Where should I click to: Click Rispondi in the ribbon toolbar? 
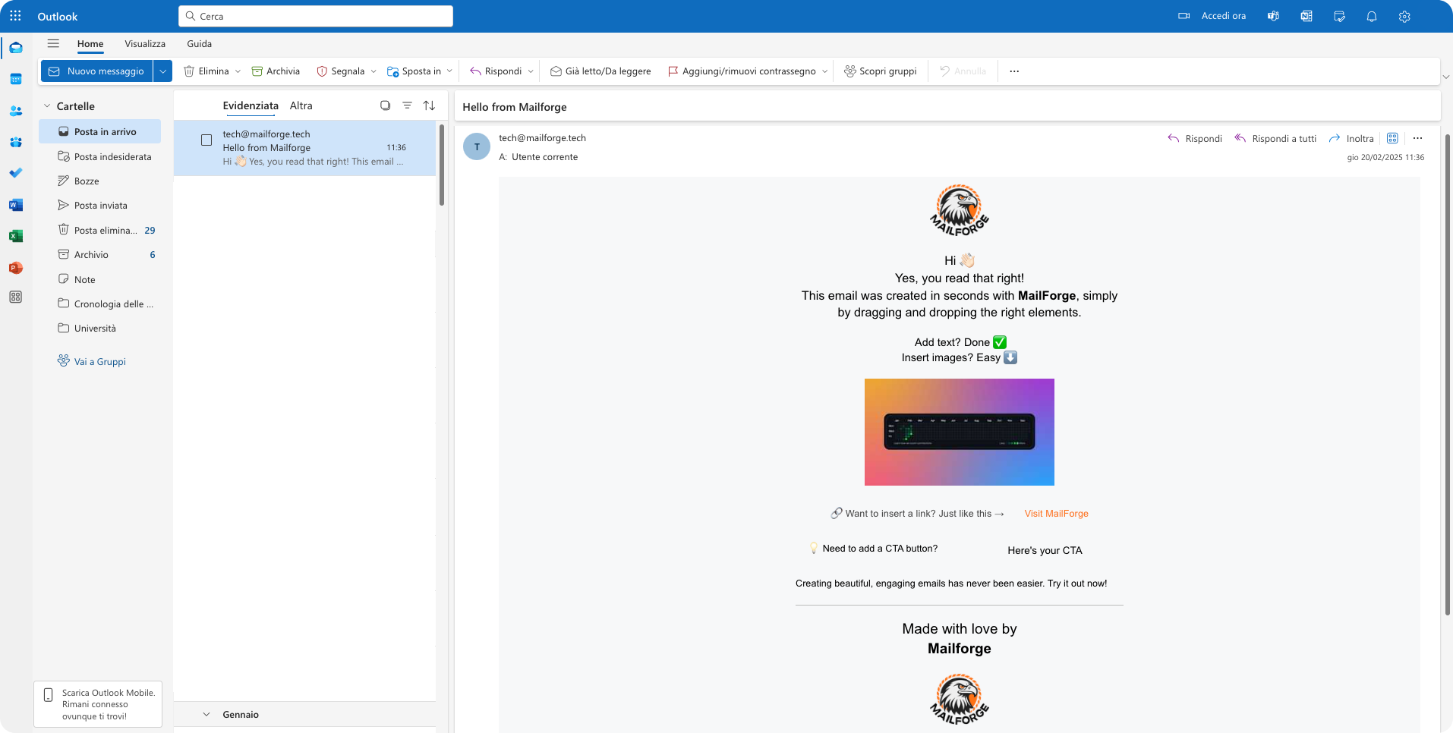tap(496, 71)
